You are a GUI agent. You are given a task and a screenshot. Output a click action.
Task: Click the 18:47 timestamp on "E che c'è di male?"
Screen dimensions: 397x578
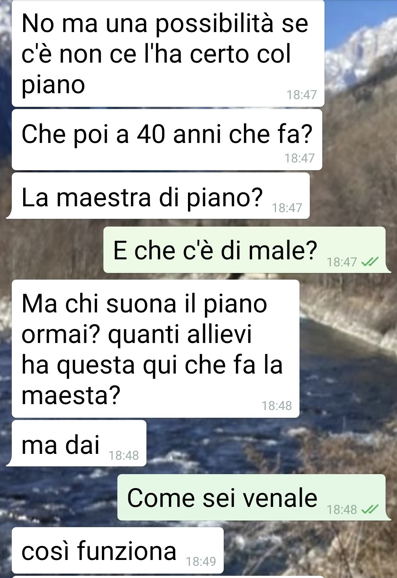pos(342,262)
